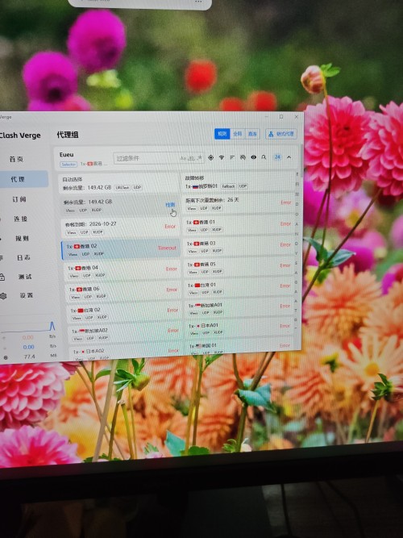Maximize the Clash Verge window
Image resolution: width=403 pixels, height=538 pixels.
281,117
